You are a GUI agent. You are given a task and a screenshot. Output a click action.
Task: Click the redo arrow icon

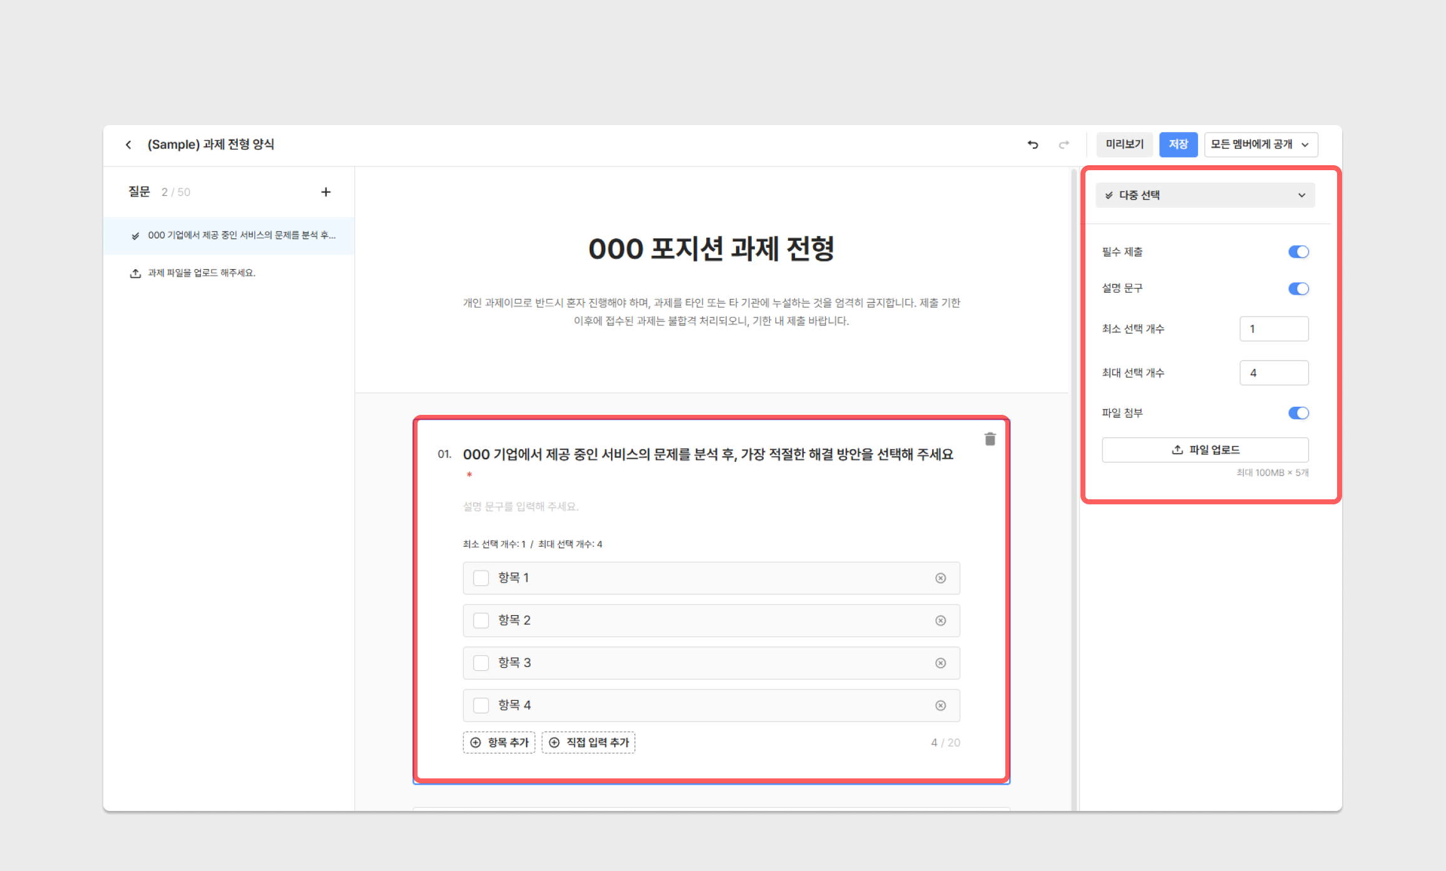tap(1064, 145)
